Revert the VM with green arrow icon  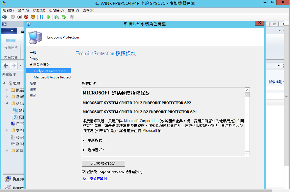[64, 17]
